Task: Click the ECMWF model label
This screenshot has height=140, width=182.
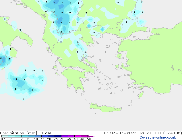Action: pos(46,133)
